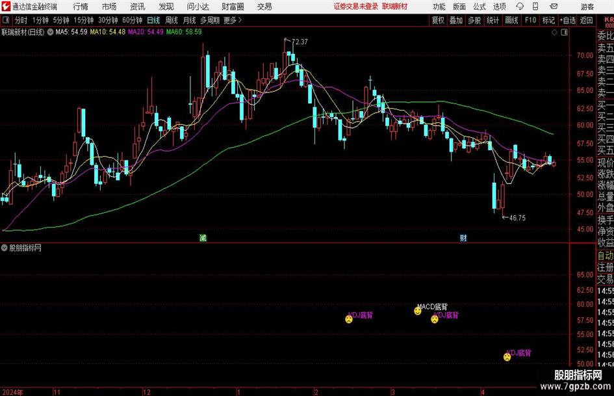Open the 行情 menu
Viewport: 614px width, 396px height.
(81, 7)
